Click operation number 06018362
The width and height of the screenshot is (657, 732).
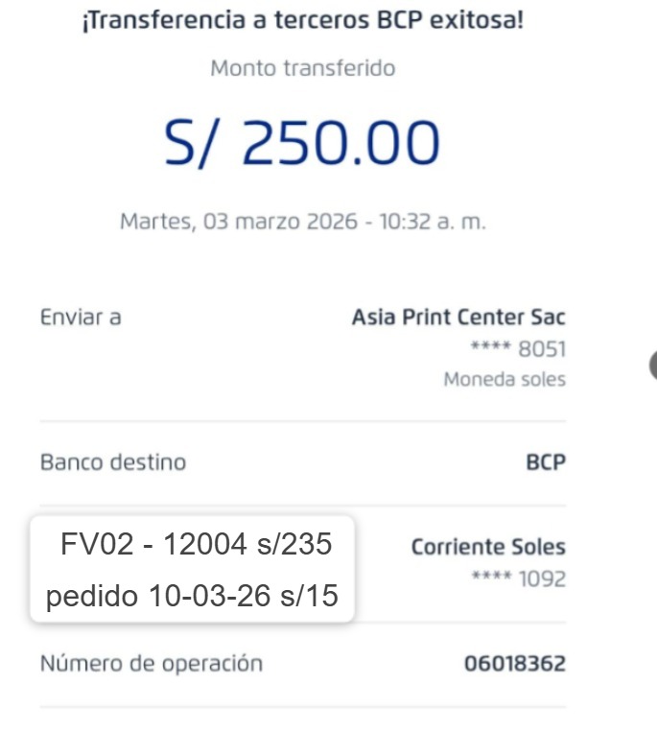(x=514, y=664)
